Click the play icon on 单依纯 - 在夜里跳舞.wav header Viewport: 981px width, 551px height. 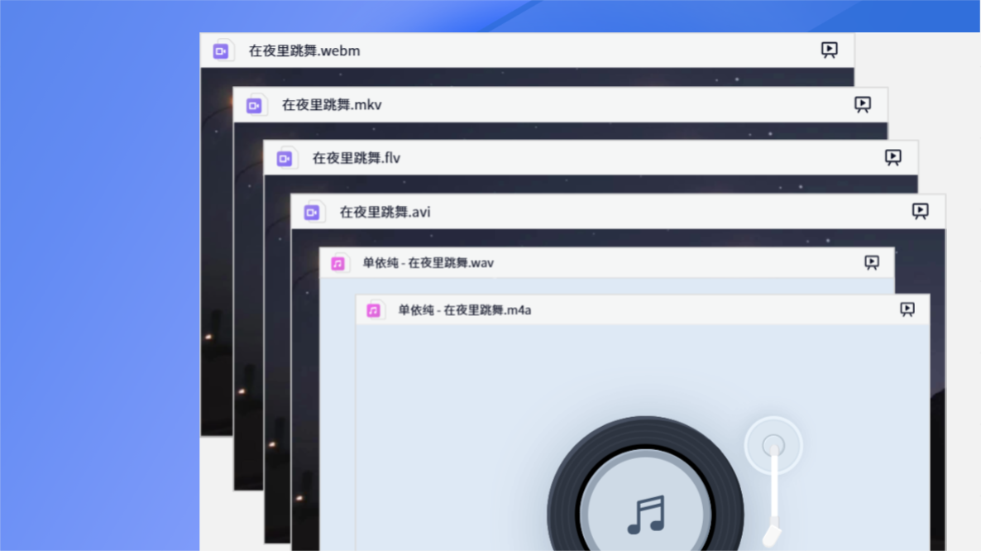pyautogui.click(x=872, y=263)
